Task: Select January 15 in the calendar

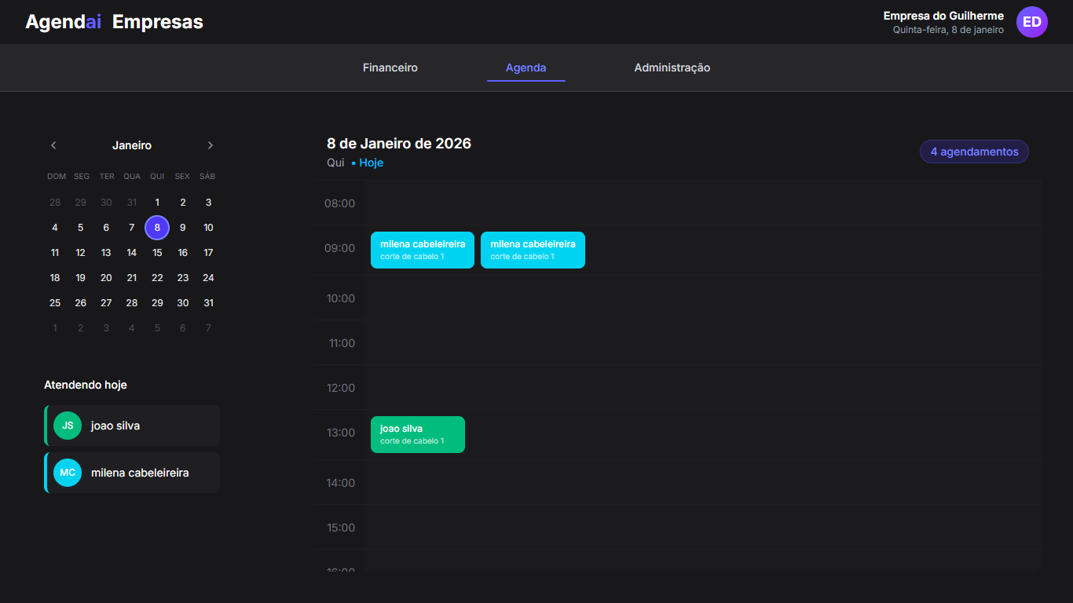Action: coord(157,253)
